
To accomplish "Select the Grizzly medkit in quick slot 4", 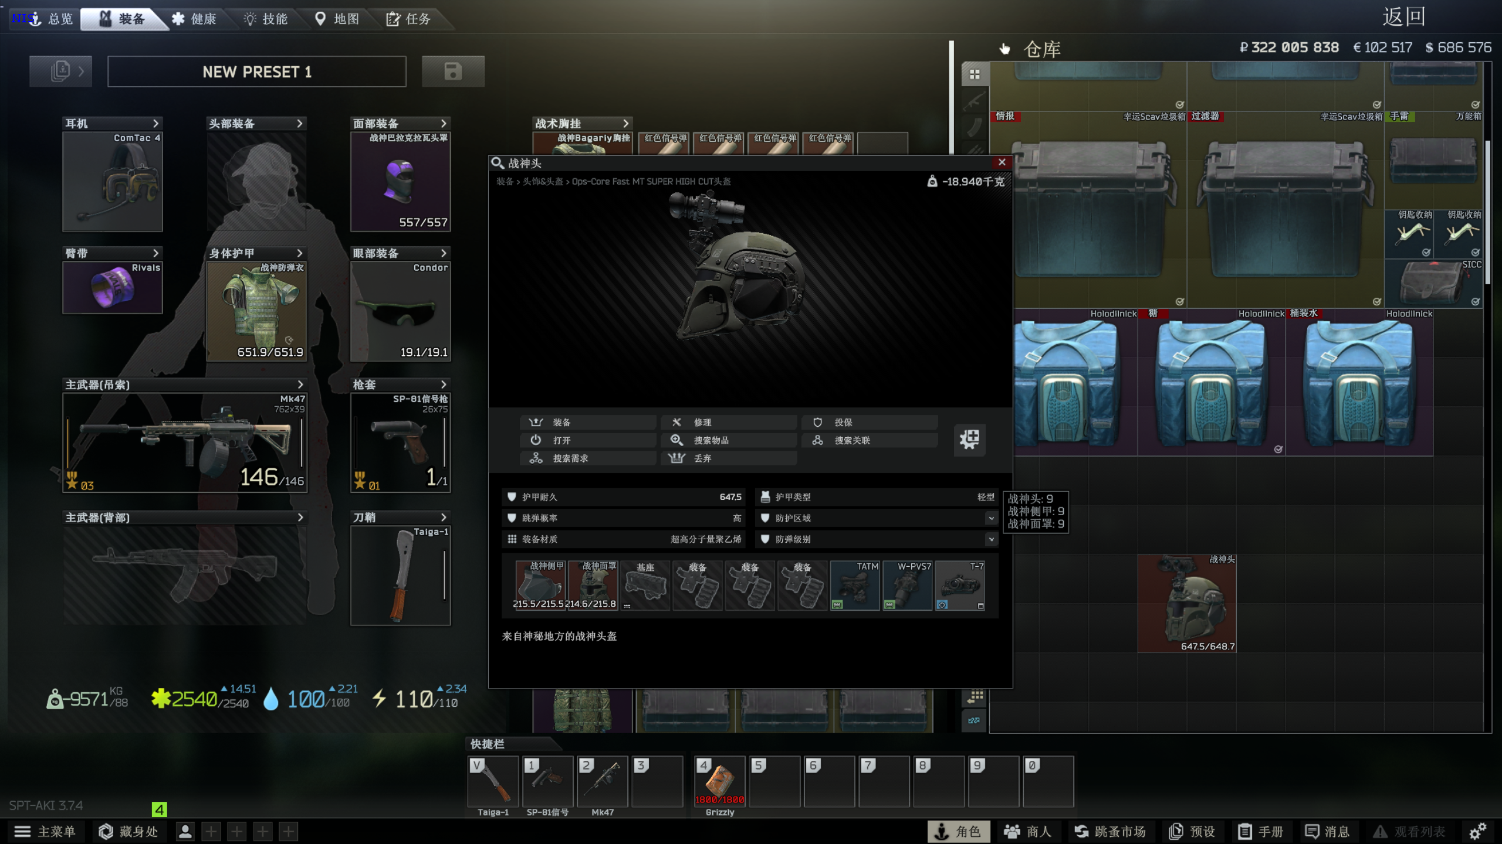I will [720, 782].
